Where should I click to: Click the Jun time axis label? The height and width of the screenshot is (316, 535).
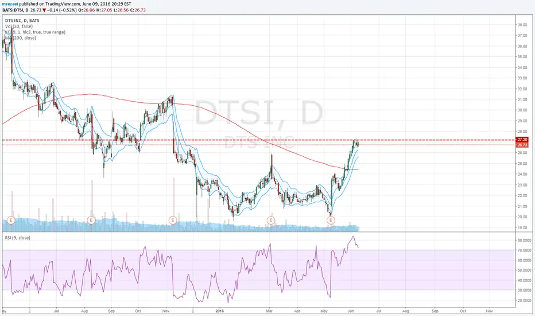click(351, 311)
